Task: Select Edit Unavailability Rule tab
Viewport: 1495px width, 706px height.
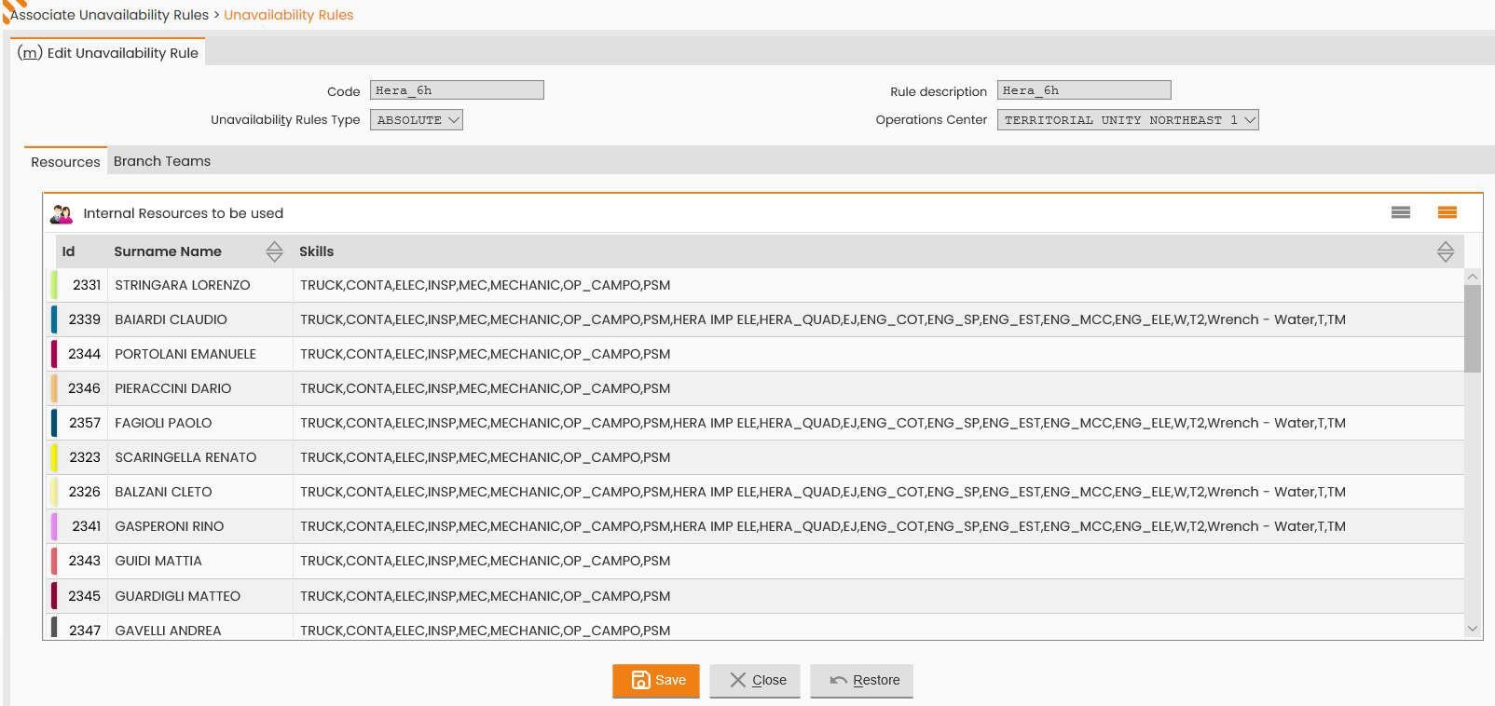Action: [x=107, y=53]
